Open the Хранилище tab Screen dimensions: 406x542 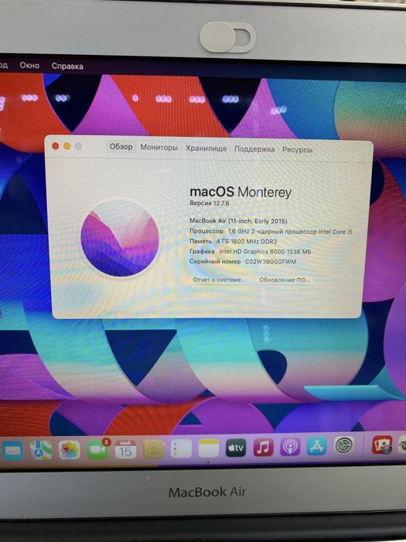[x=206, y=149]
